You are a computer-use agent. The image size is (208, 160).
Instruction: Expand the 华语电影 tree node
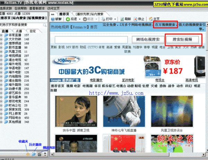(x=1, y=68)
